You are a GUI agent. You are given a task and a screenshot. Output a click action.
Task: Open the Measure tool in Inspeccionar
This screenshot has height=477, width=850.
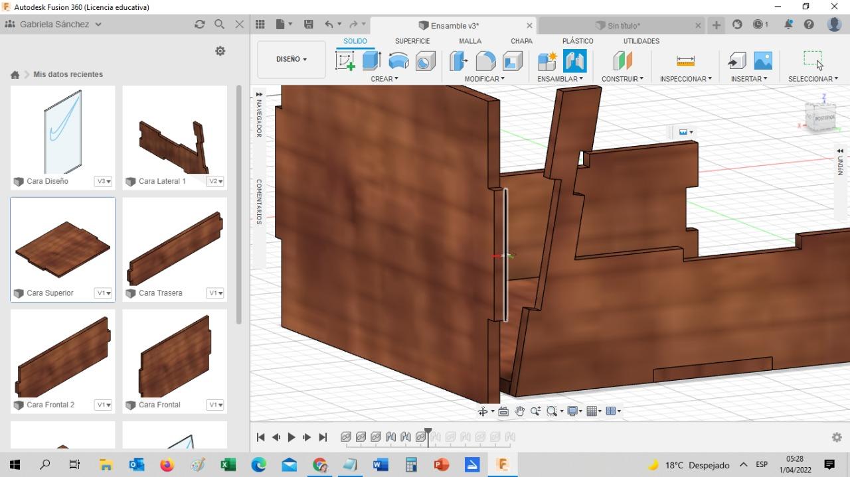pyautogui.click(x=685, y=61)
